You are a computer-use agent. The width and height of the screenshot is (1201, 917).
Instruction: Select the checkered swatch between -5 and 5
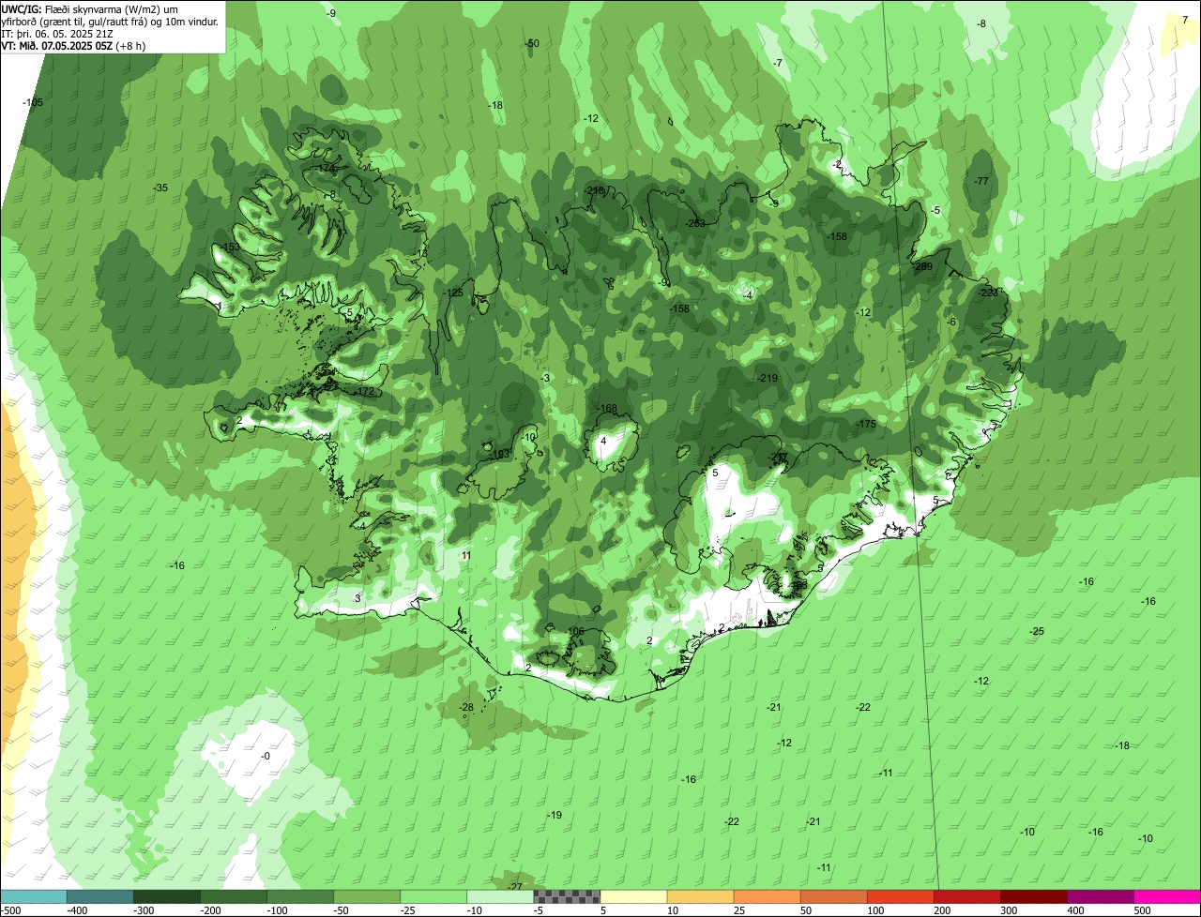click(566, 896)
